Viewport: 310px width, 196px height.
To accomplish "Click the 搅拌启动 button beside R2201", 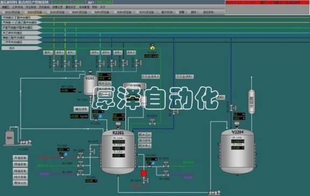I will [145, 135].
